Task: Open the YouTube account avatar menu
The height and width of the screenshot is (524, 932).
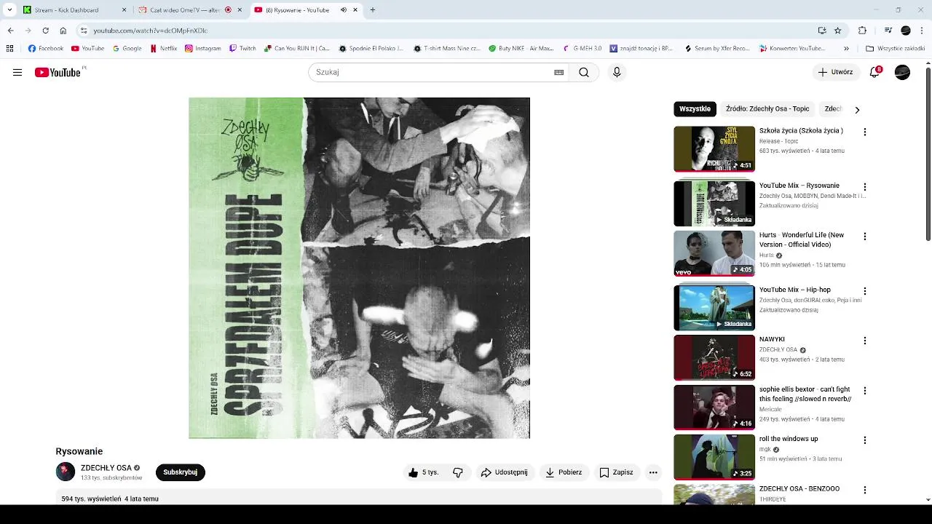Action: tap(902, 72)
